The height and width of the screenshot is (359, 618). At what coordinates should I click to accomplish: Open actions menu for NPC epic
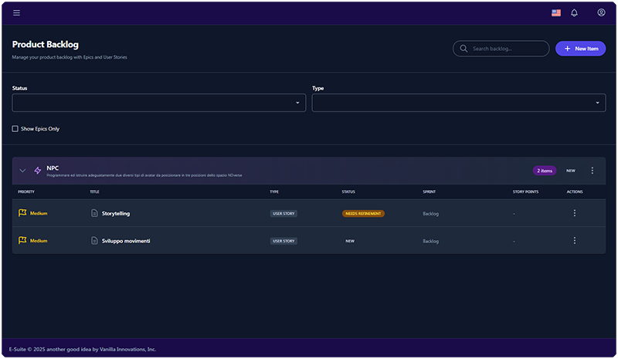coord(593,171)
